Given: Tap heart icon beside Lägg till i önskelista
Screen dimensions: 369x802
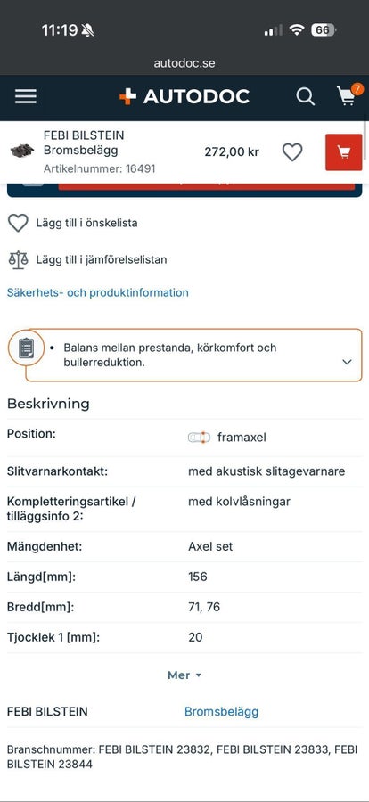Looking at the screenshot, I should click(18, 223).
